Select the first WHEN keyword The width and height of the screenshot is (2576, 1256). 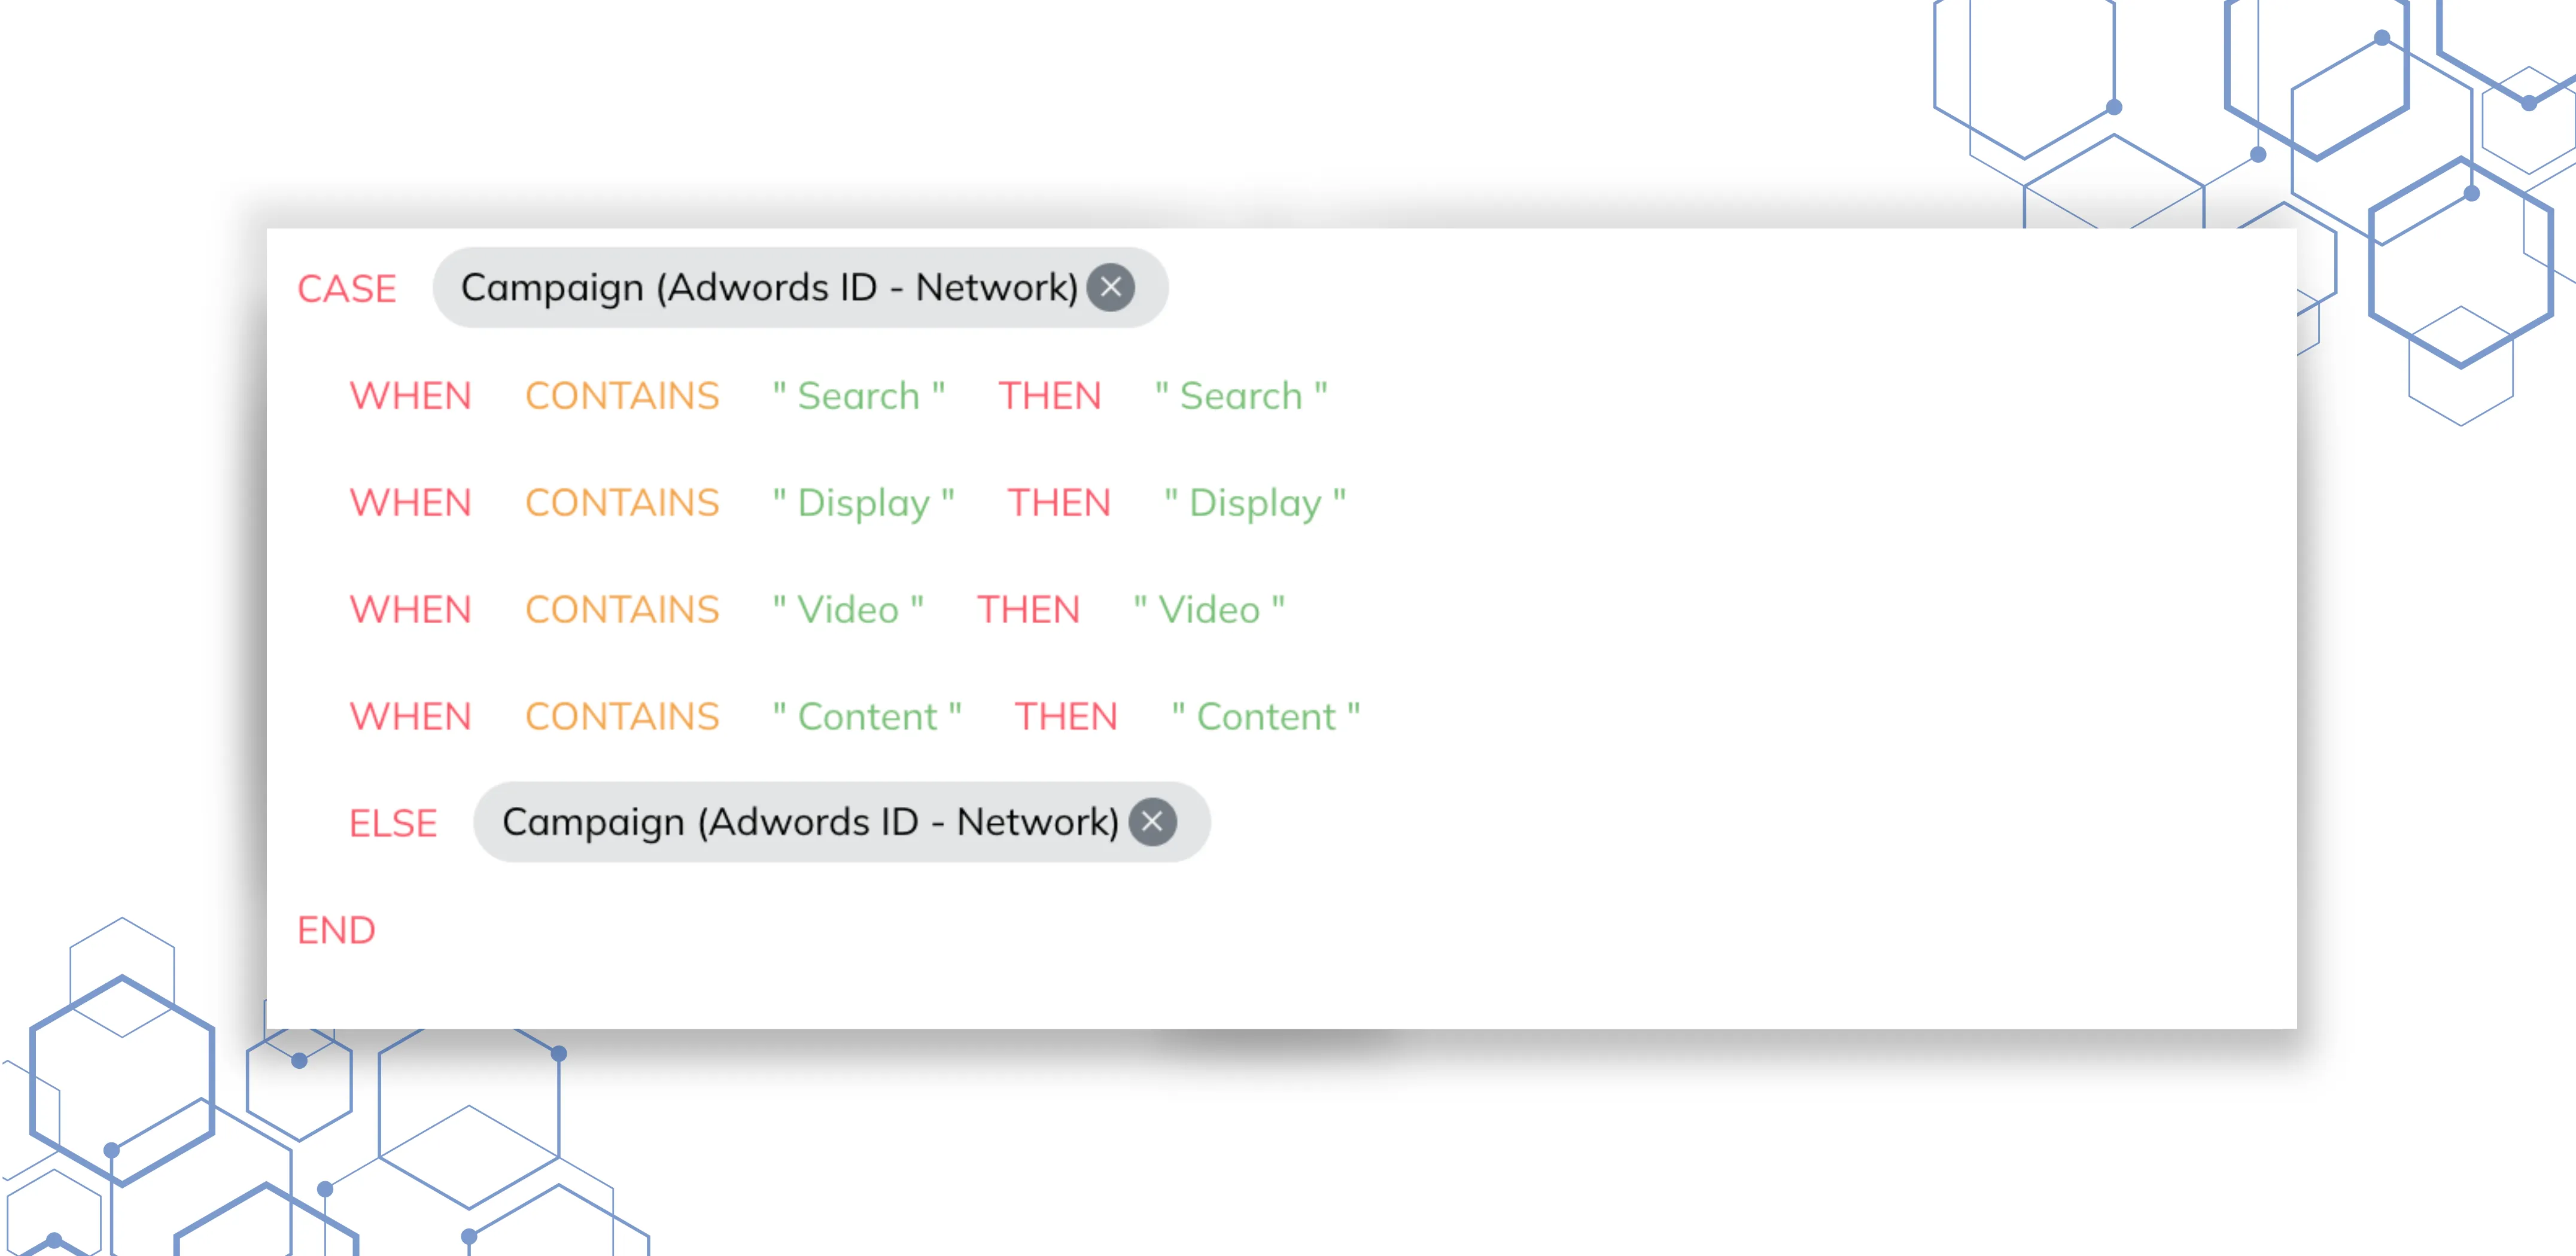[411, 396]
